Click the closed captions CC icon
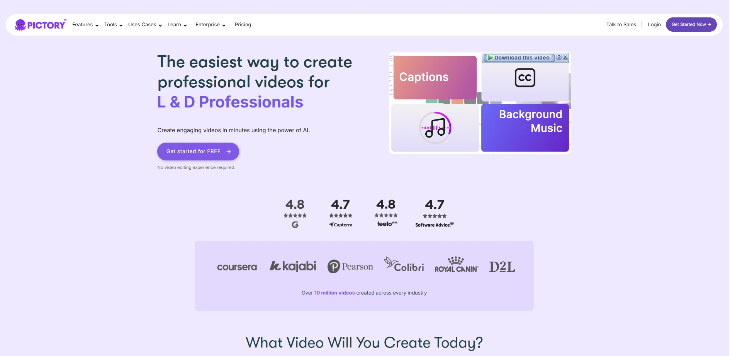This screenshot has height=356, width=730. tap(525, 78)
